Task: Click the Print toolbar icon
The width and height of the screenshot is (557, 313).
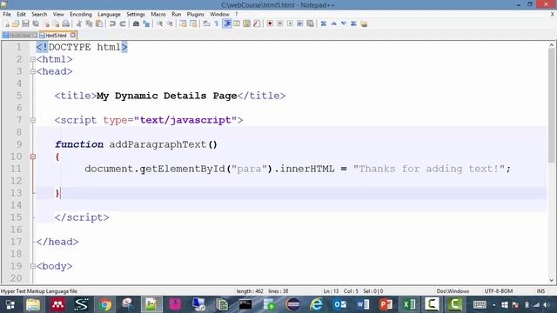Action: pyautogui.click(x=66, y=23)
